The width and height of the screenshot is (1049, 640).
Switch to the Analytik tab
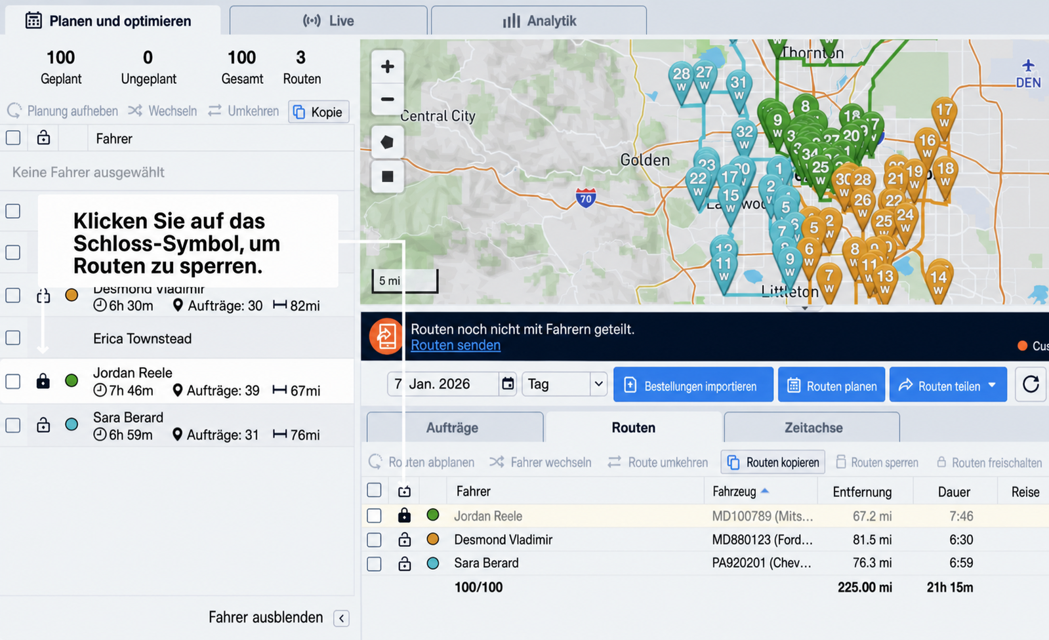(539, 21)
